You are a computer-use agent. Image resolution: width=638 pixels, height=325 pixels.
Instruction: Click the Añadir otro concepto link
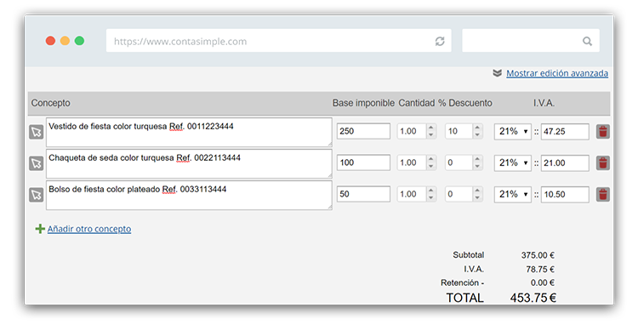(x=89, y=229)
